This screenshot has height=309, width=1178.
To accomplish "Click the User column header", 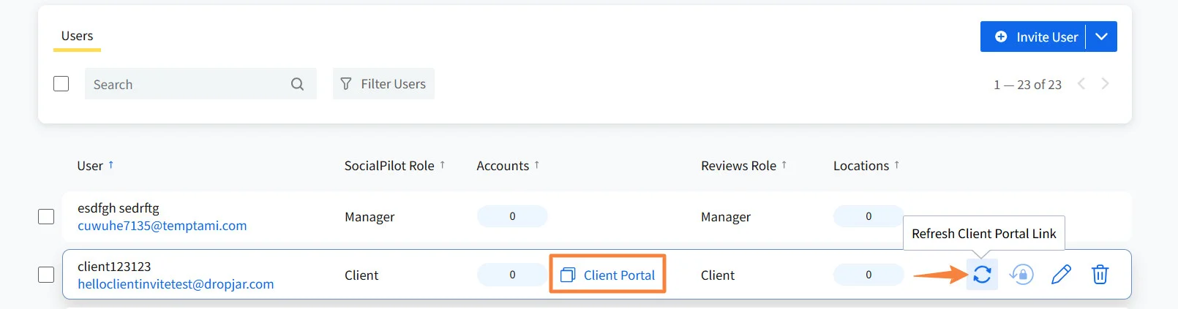I will click(90, 166).
